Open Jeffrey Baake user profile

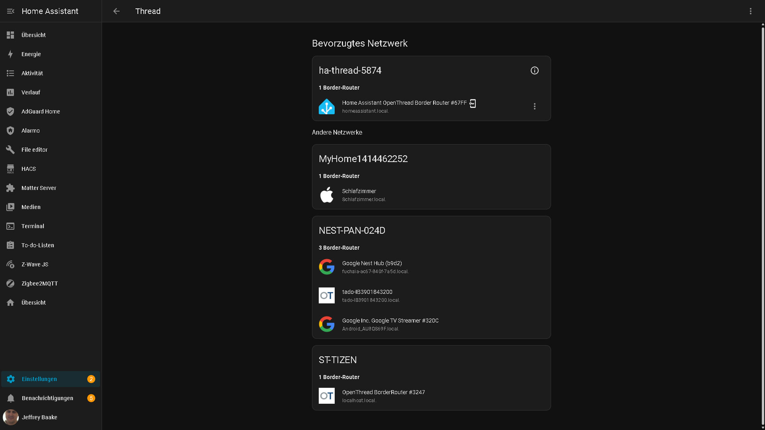pyautogui.click(x=39, y=417)
